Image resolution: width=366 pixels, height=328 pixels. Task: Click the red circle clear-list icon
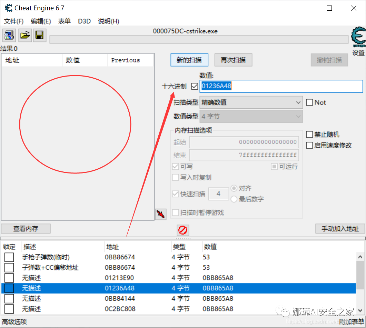(x=183, y=230)
